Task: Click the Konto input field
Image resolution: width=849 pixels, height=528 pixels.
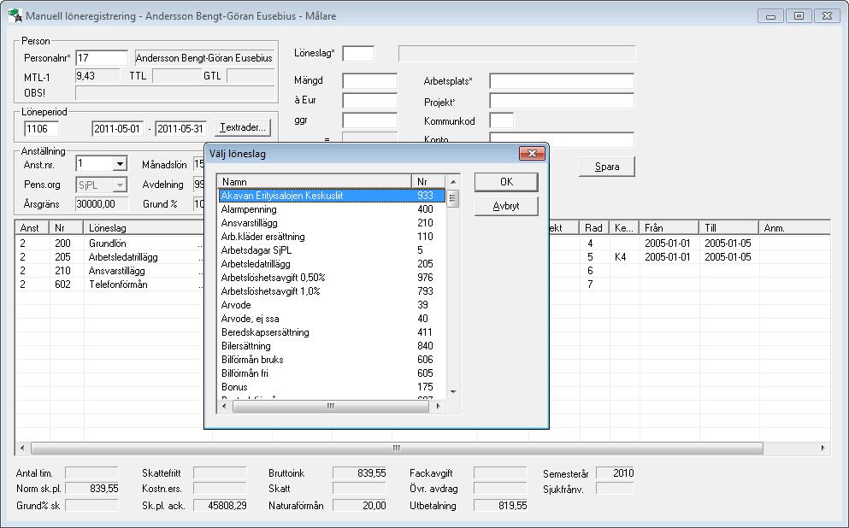Action: (x=562, y=139)
